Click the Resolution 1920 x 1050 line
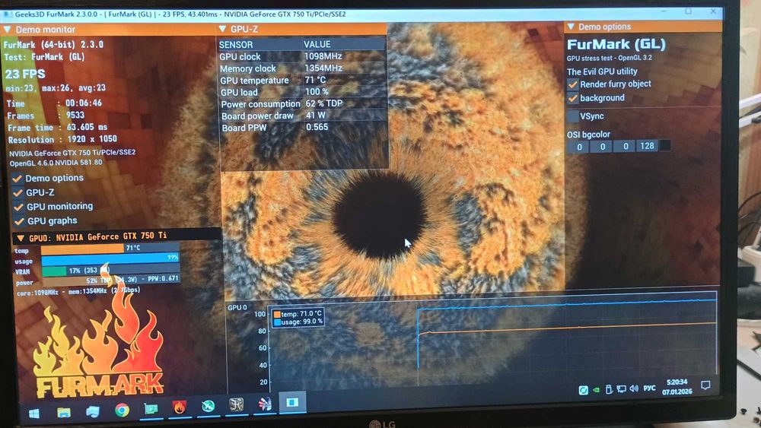Viewport: 761px width, 428px height. click(x=62, y=140)
